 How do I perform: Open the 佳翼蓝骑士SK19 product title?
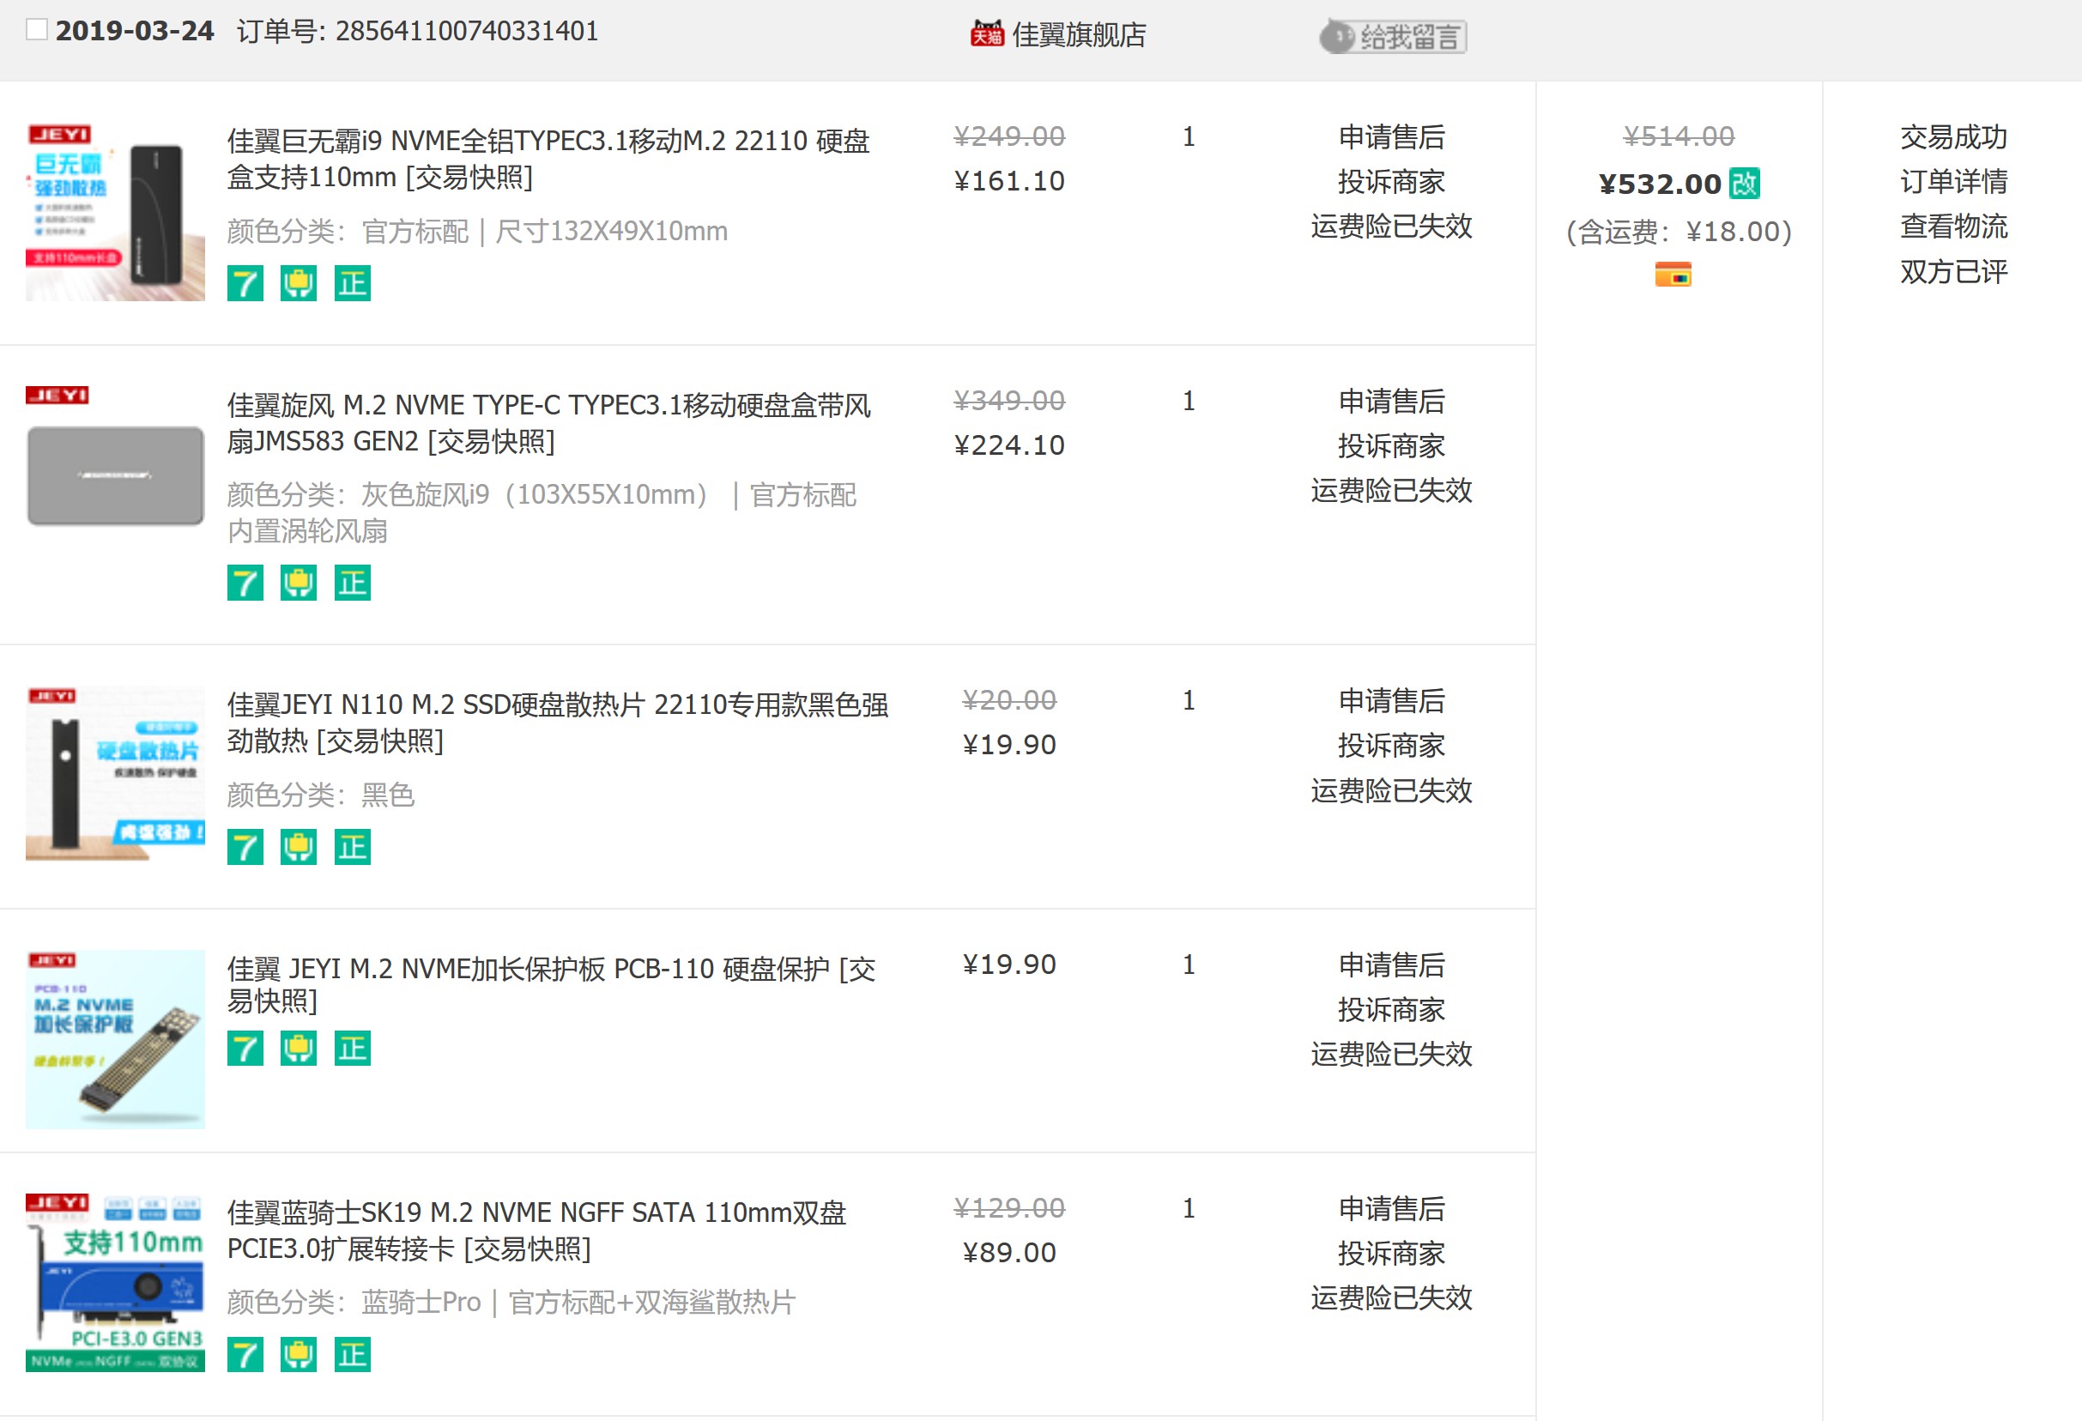(x=536, y=1231)
